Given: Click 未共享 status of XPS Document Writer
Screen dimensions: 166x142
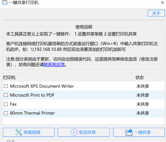Looking at the screenshot, I should [143, 86].
